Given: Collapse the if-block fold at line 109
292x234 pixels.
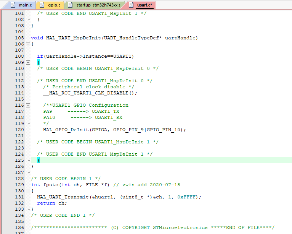Looking at the screenshot, I should pyautogui.click(x=28, y=62).
